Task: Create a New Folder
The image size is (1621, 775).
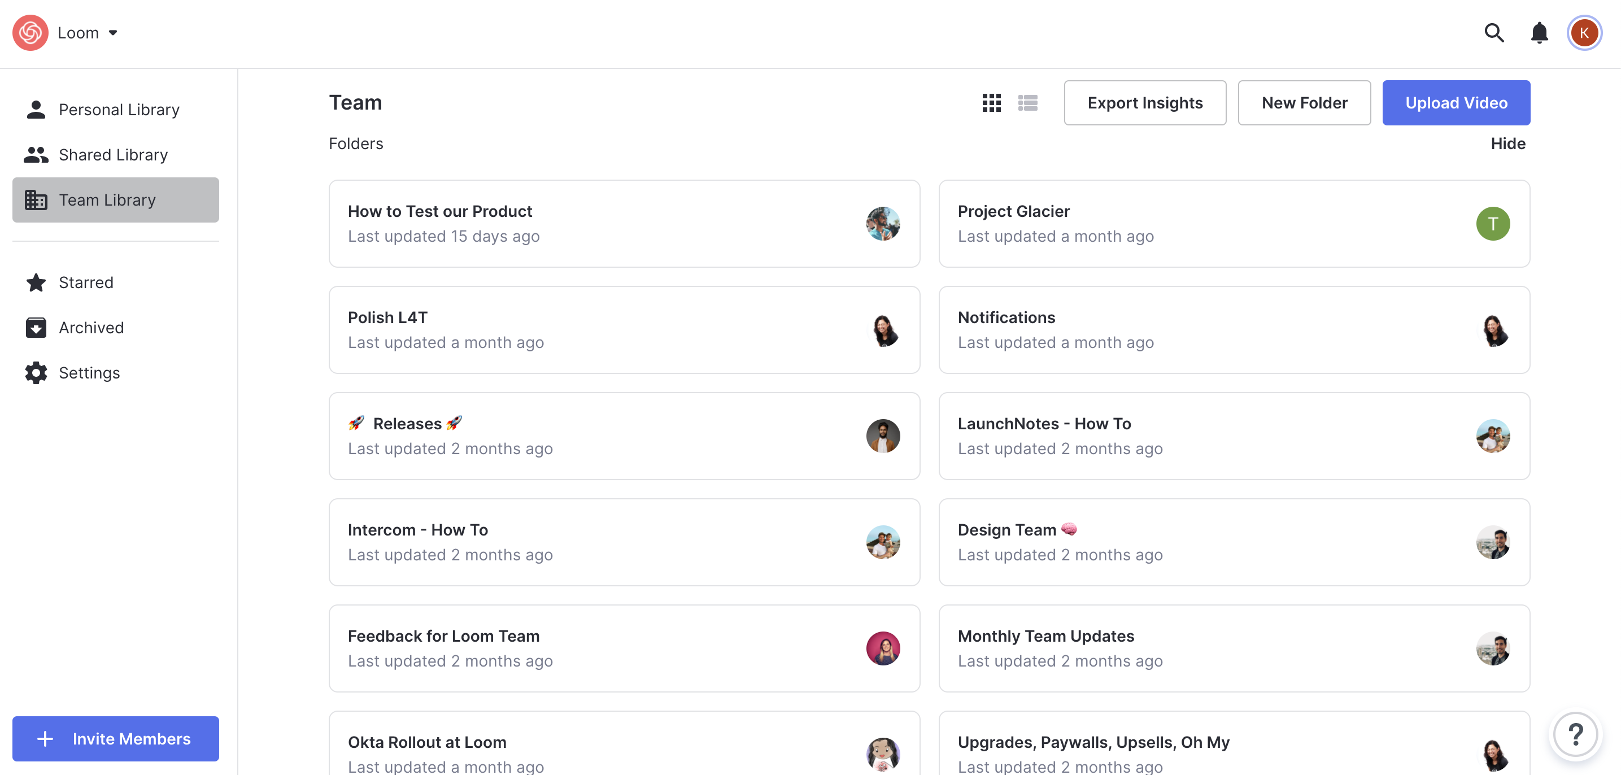Action: point(1304,103)
